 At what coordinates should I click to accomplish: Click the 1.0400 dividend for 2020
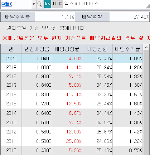tap(37, 59)
